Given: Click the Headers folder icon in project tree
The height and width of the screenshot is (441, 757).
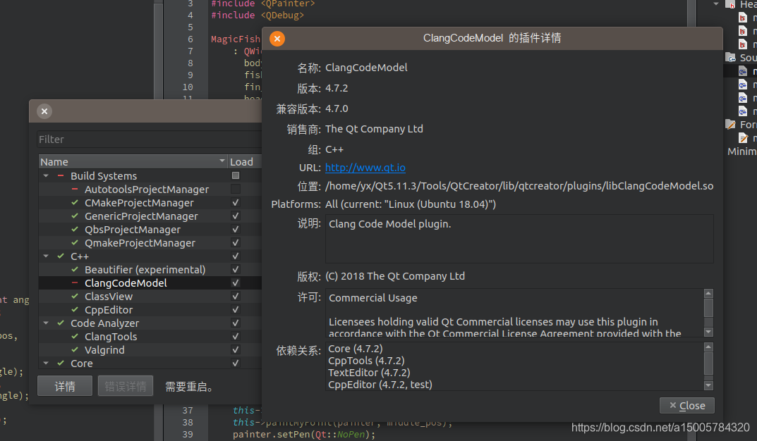Looking at the screenshot, I should point(729,4).
